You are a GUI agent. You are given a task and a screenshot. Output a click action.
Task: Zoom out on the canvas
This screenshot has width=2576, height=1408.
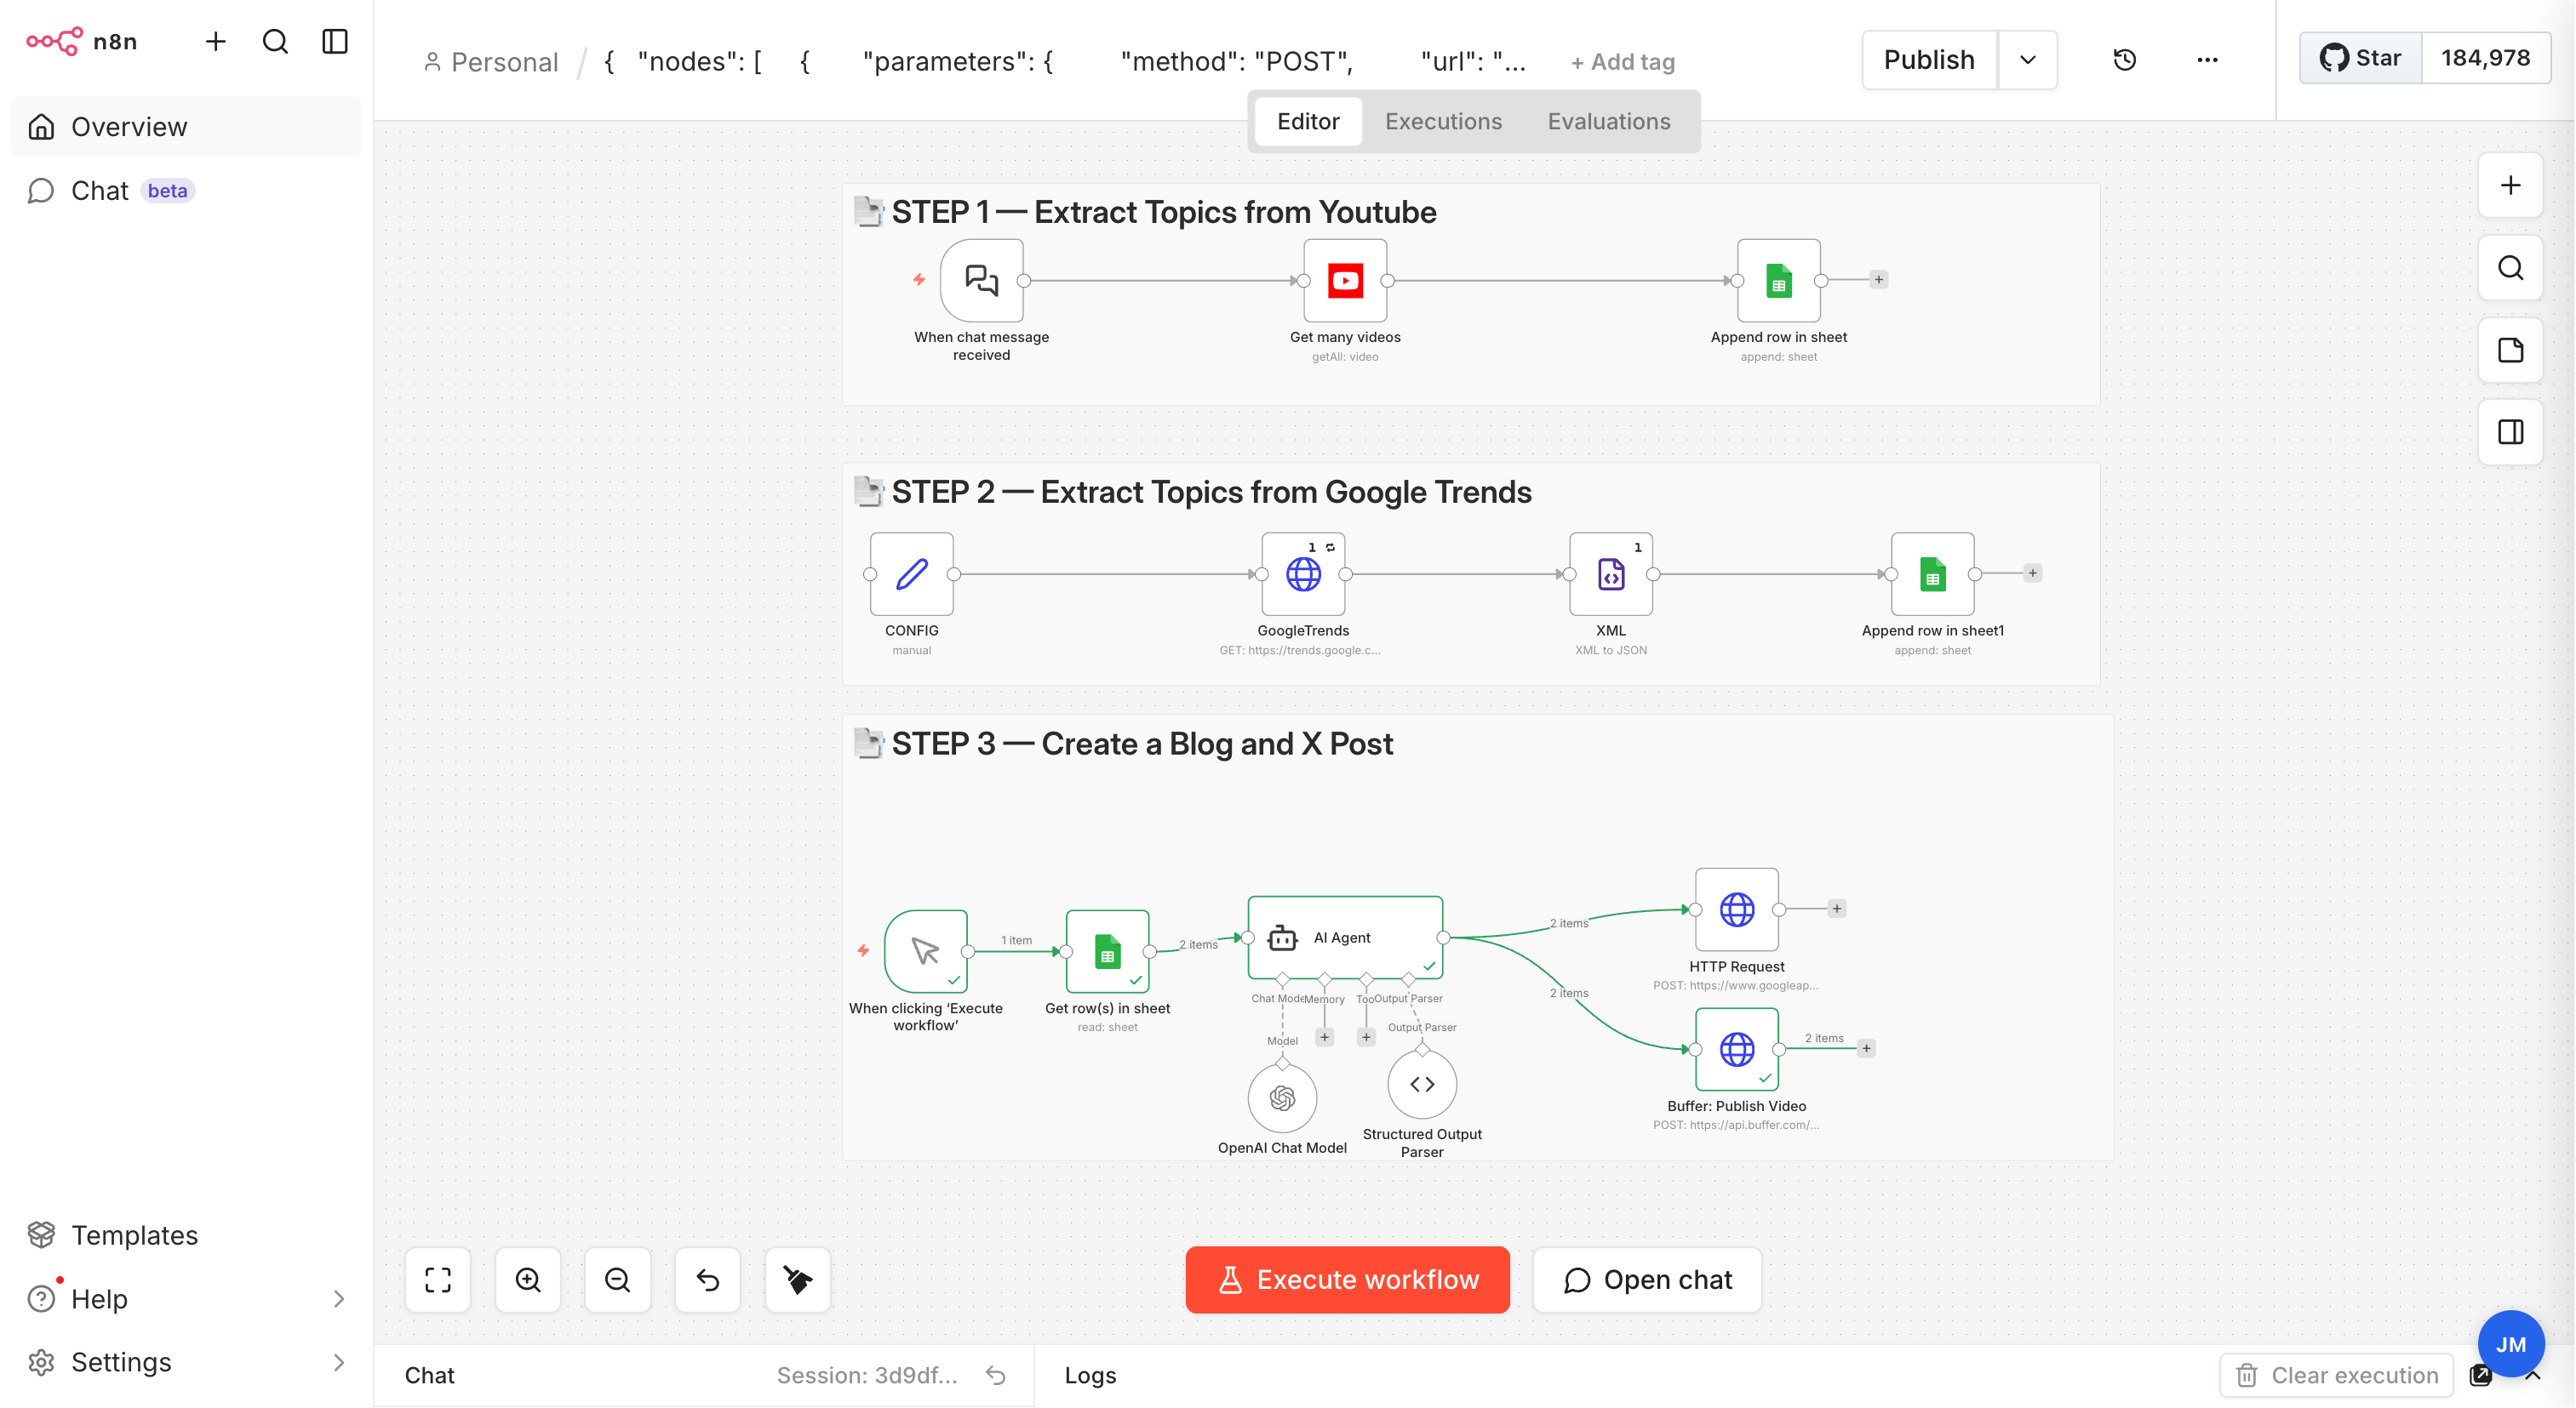[x=617, y=1280]
